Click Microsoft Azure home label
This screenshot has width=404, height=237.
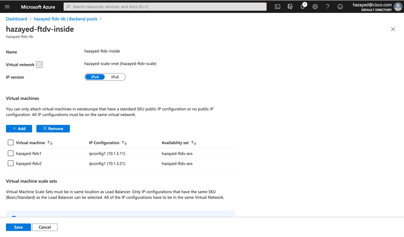(38, 7)
